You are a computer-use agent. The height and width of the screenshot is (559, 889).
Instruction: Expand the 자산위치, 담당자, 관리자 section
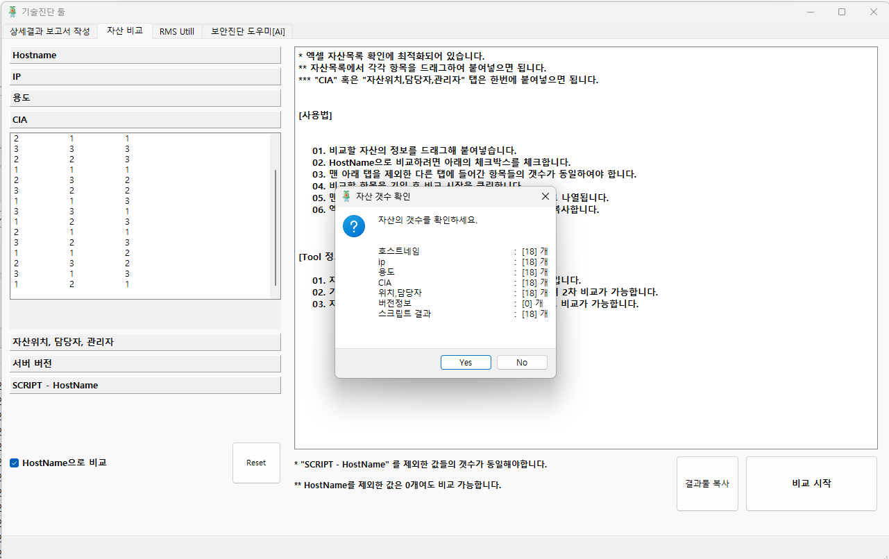coord(145,342)
